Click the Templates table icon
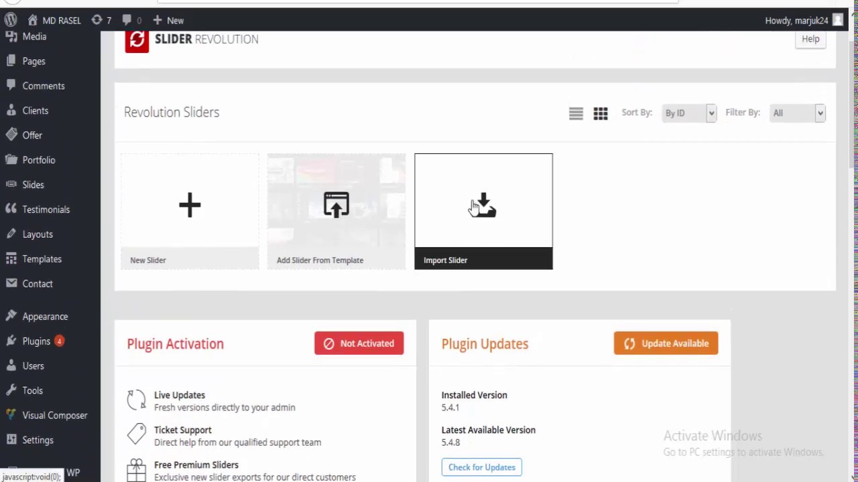 11,259
